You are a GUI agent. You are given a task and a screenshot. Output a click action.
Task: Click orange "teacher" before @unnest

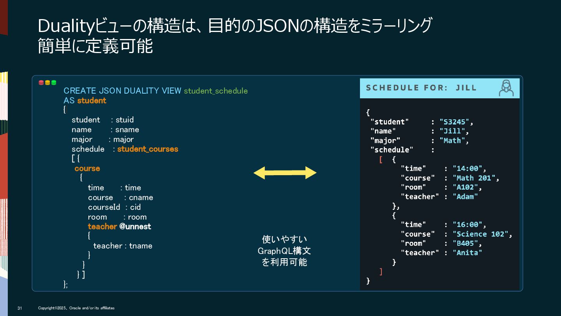tap(102, 227)
